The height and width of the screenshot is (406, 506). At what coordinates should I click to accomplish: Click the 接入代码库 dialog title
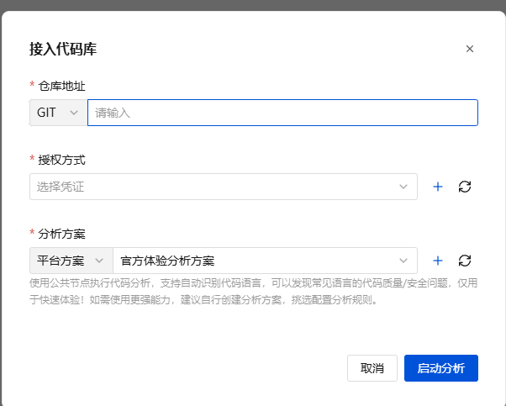pyautogui.click(x=63, y=49)
